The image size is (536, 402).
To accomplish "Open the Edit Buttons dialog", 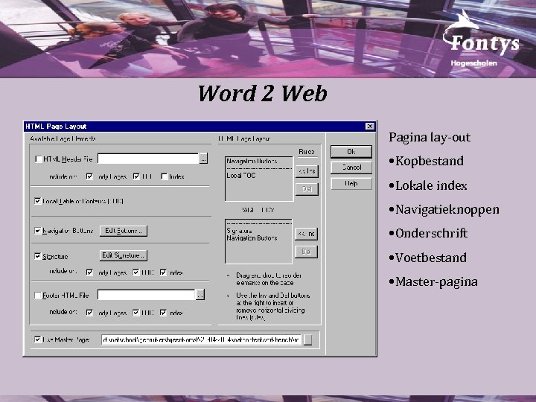I will [124, 231].
